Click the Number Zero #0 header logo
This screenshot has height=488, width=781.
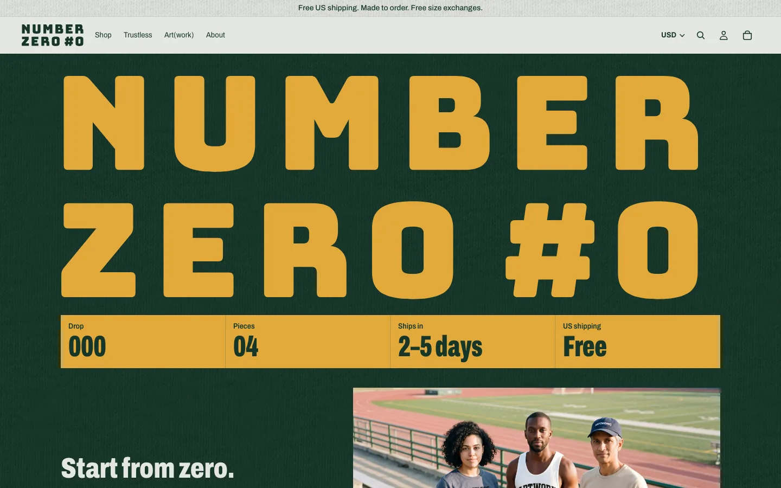click(x=53, y=35)
